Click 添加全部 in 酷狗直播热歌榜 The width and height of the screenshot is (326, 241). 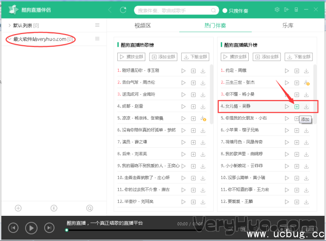tap(163, 57)
